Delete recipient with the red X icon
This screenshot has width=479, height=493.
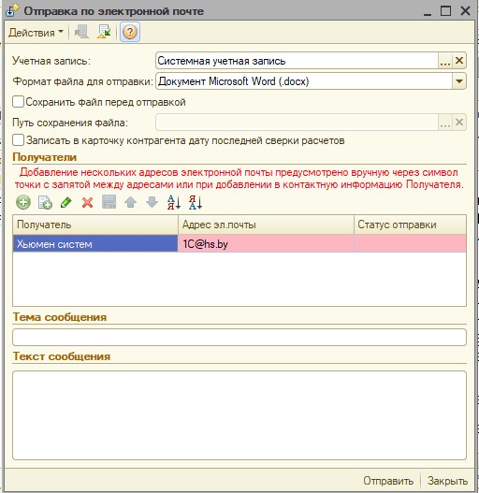[87, 202]
